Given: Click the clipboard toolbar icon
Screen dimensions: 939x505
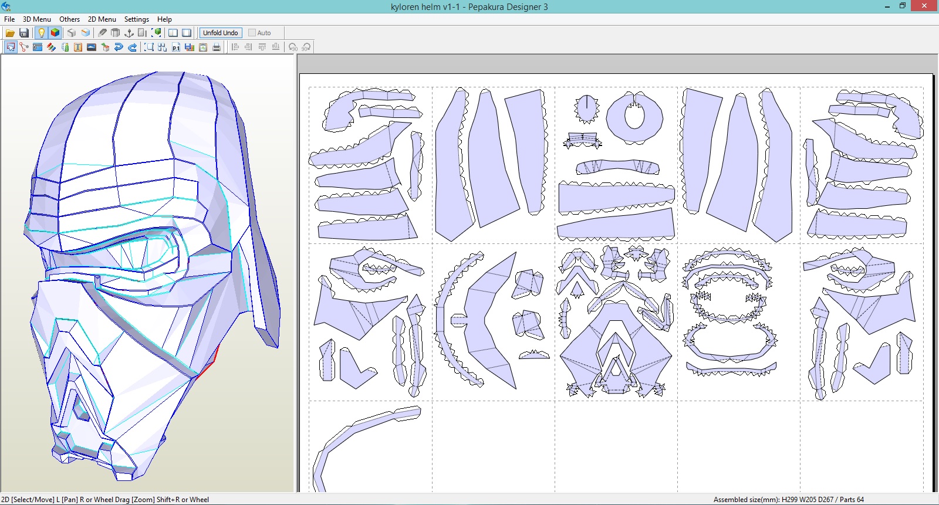Looking at the screenshot, I should coord(203,47).
